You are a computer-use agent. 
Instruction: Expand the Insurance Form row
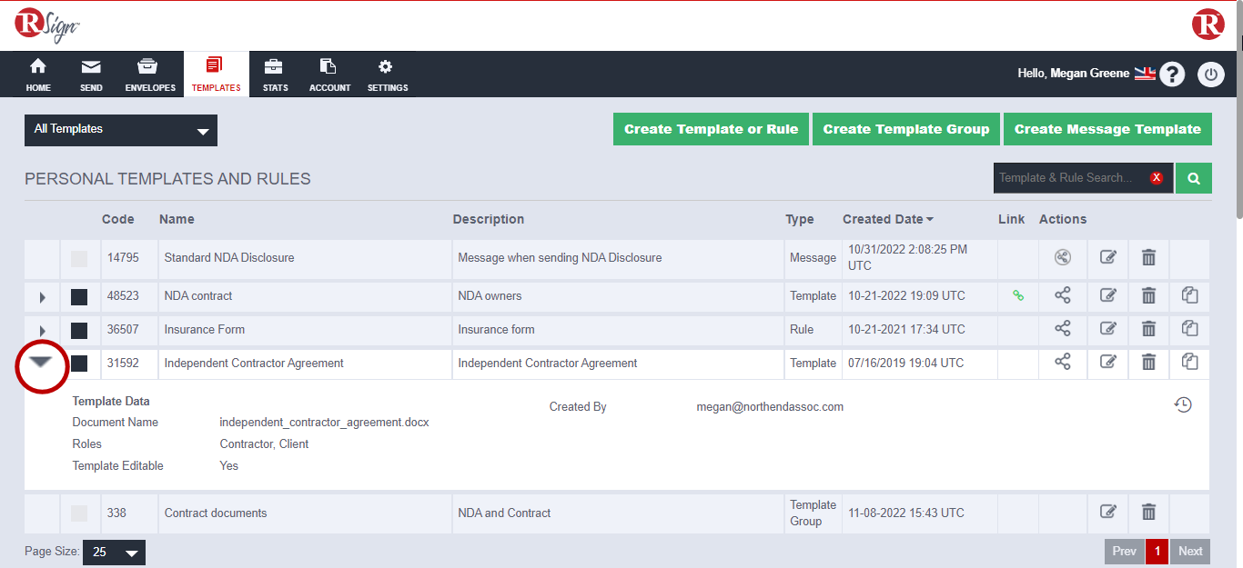point(43,331)
